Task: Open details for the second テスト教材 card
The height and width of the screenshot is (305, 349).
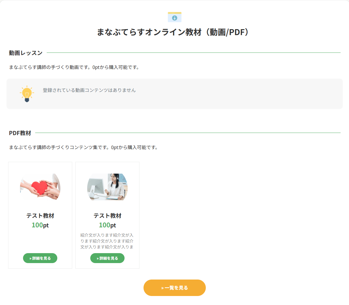Action: coord(107,258)
